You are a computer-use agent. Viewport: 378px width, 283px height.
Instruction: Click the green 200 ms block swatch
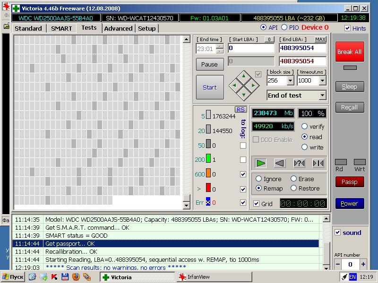[x=208, y=158]
